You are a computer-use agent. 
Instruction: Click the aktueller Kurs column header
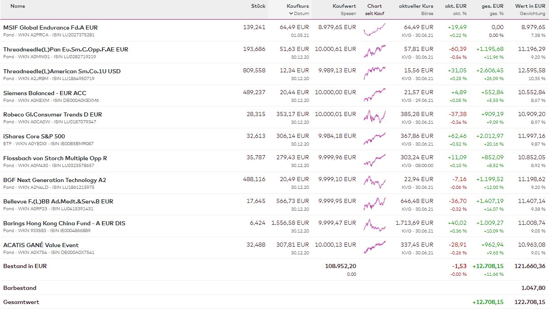tap(416, 6)
